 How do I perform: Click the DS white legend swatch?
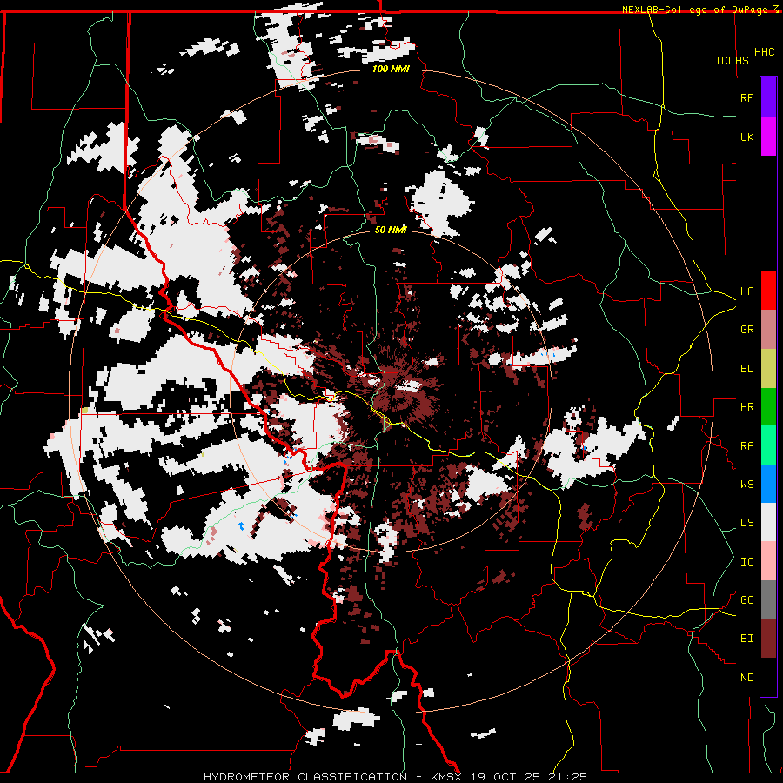click(768, 522)
